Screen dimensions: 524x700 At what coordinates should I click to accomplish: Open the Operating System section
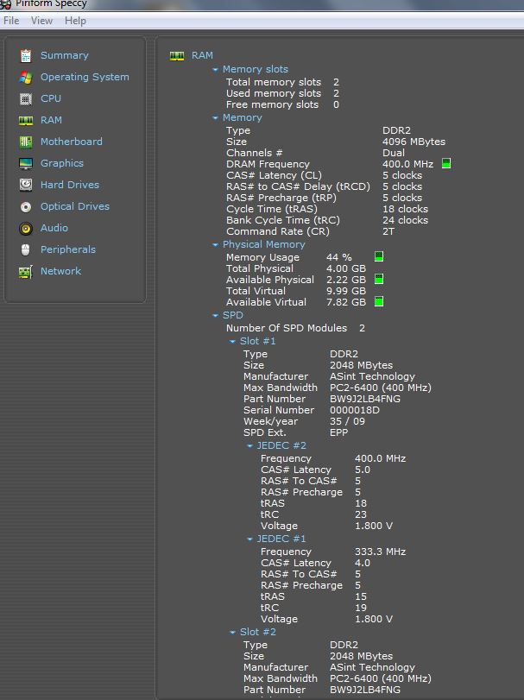click(x=85, y=77)
